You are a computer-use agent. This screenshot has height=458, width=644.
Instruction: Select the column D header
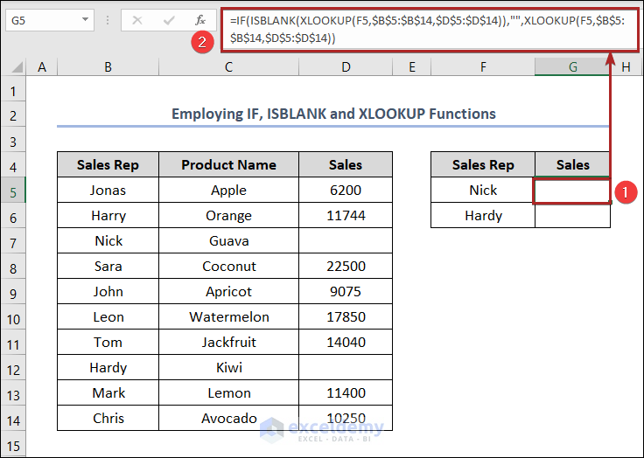pos(346,67)
